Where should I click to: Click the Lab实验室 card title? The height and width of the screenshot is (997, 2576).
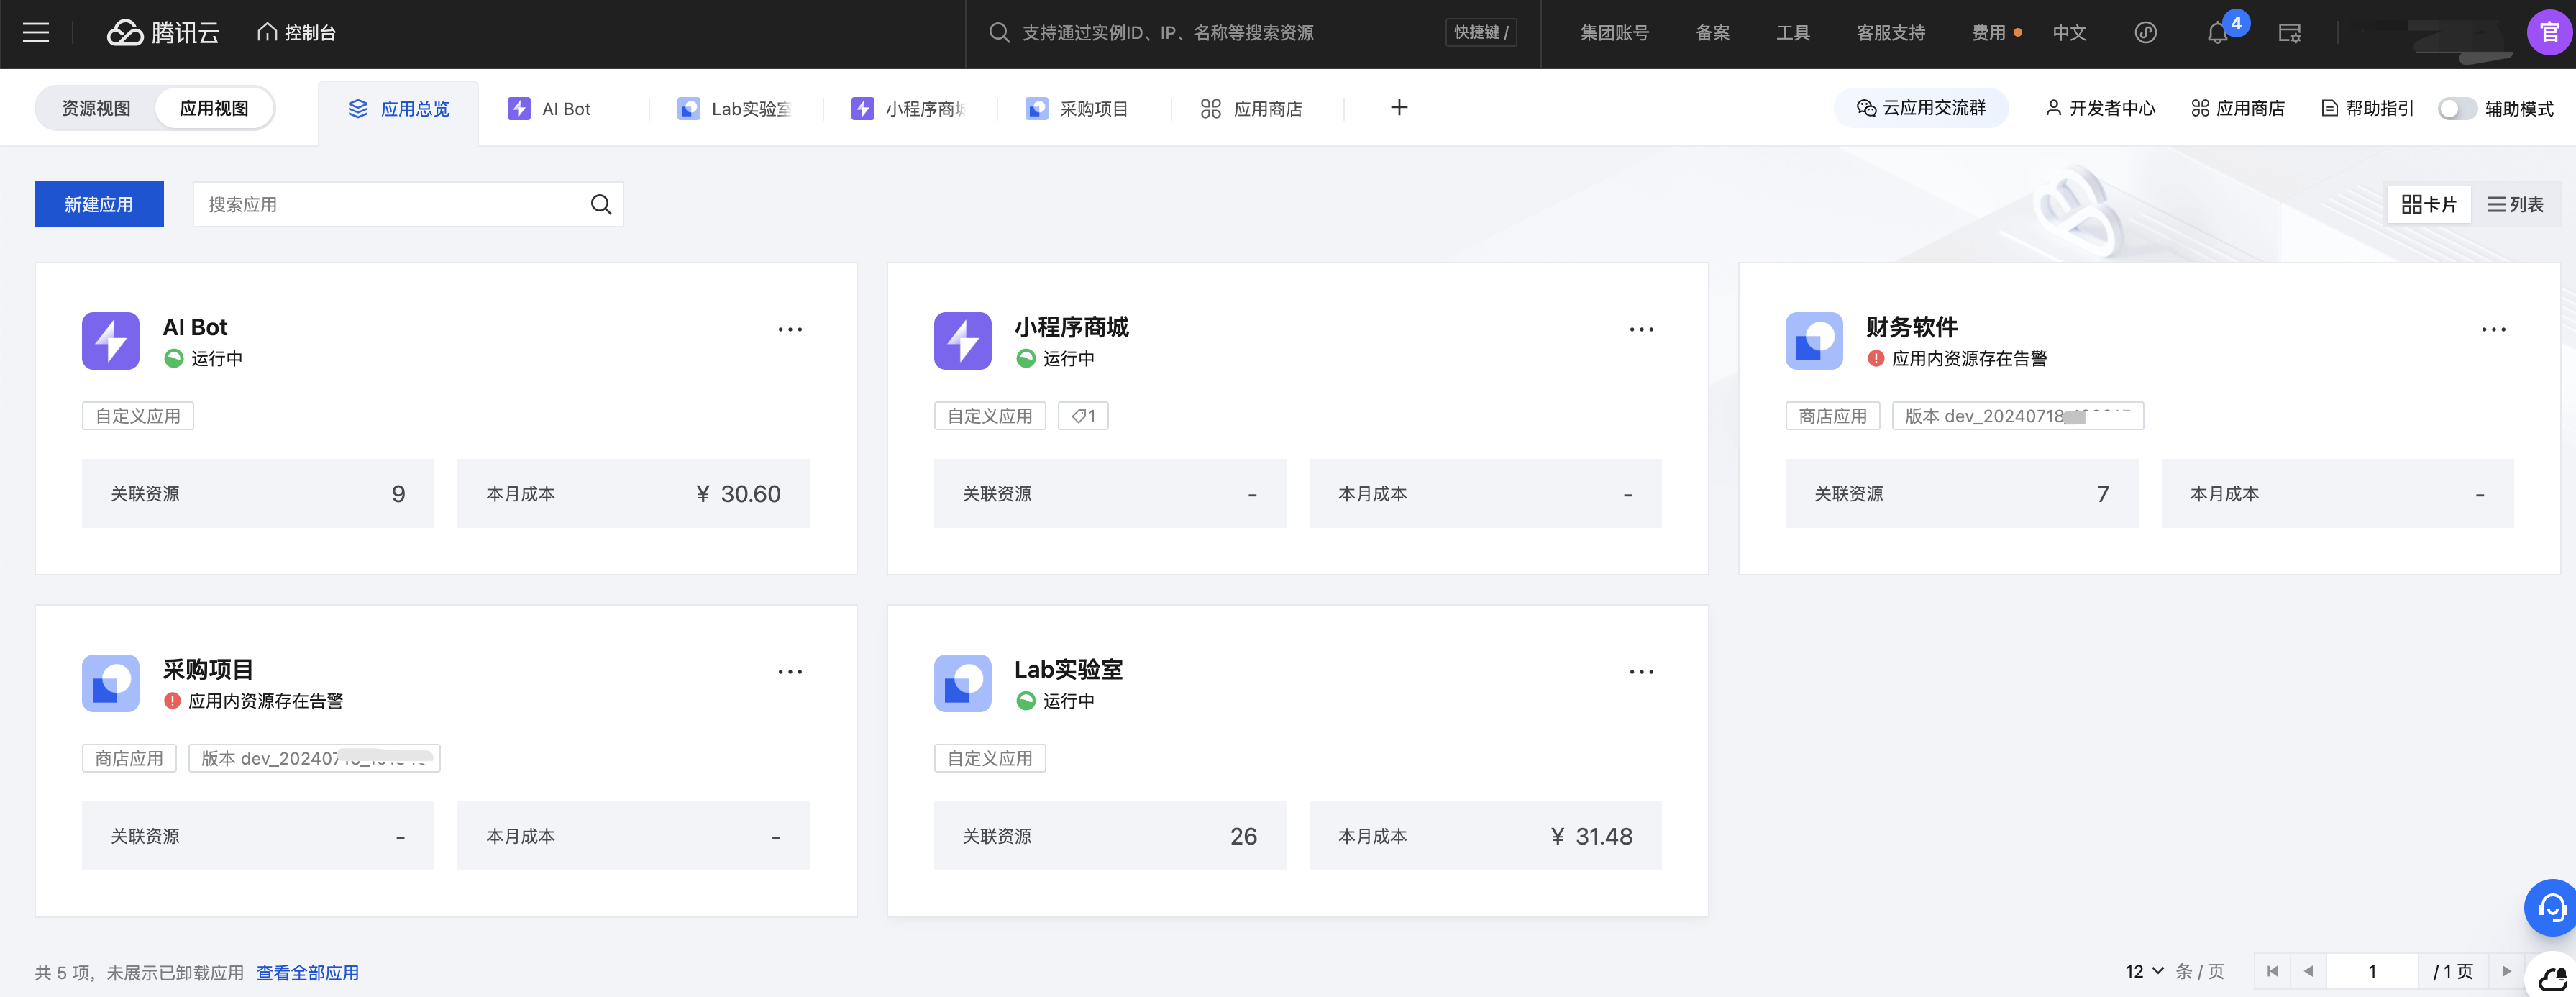(1068, 669)
